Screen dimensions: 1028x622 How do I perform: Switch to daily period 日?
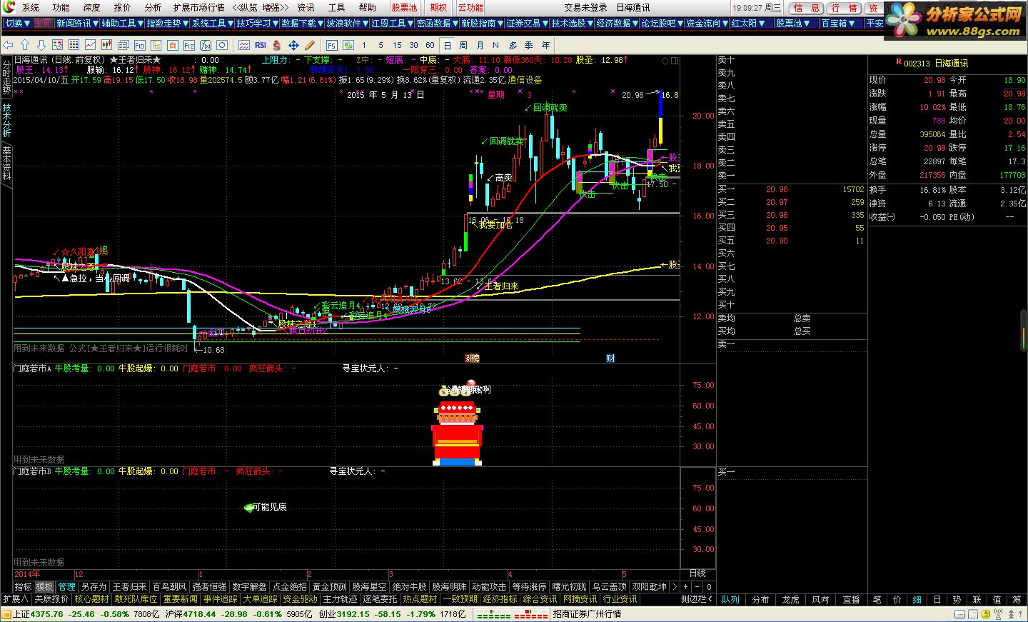click(x=448, y=45)
